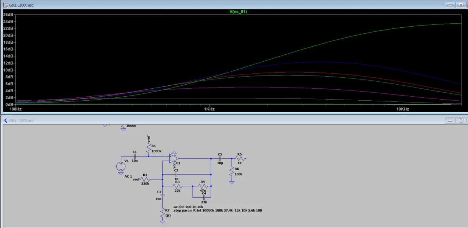The height and width of the screenshot is (228, 468).
Task: Click resistor R6 symbol near output
Action: (x=231, y=172)
